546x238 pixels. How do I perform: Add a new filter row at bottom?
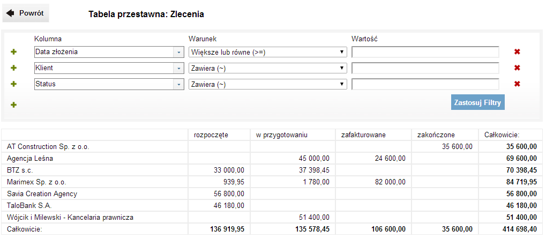14,105
